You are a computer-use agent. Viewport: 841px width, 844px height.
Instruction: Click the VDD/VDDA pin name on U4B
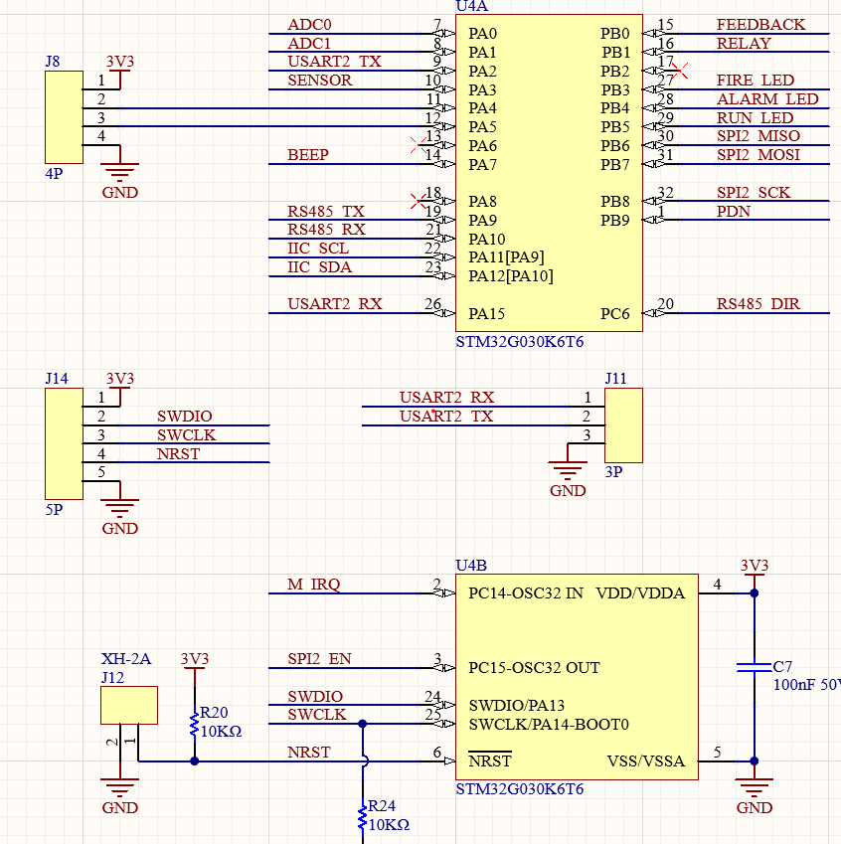[x=640, y=593]
